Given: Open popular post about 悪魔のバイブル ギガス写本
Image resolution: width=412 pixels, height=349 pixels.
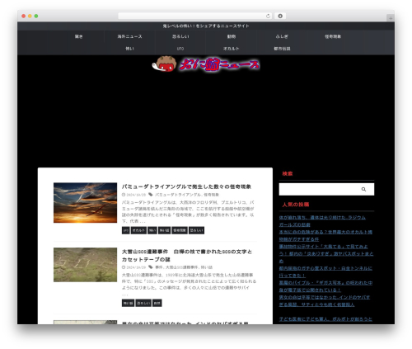Looking at the screenshot, I should 325,286.
